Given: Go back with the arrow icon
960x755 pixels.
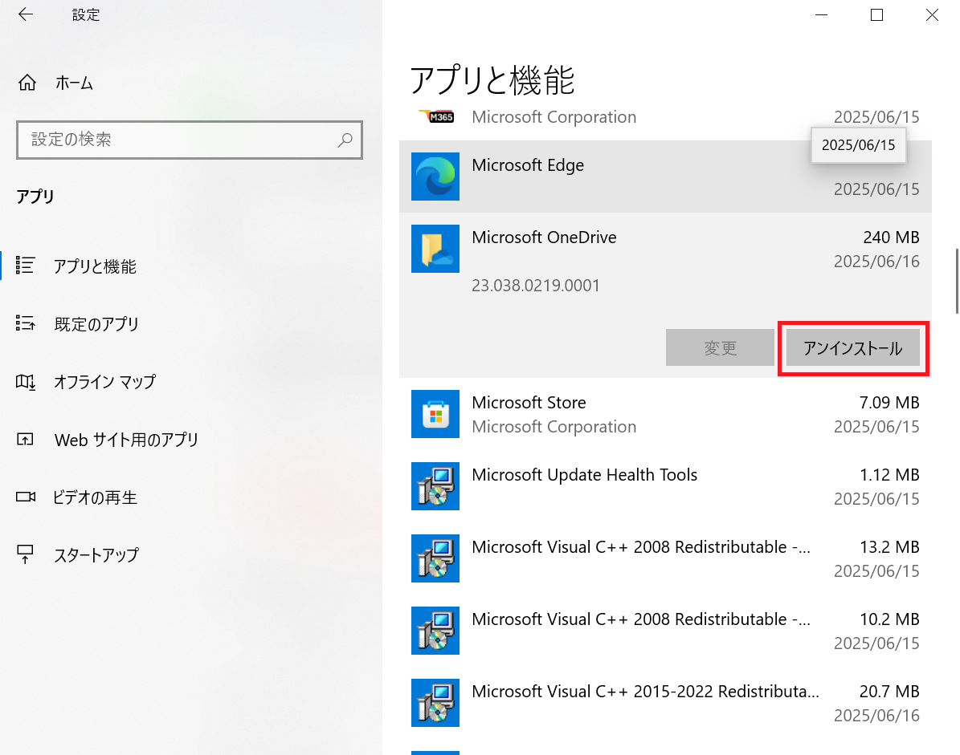Looking at the screenshot, I should click(x=26, y=14).
